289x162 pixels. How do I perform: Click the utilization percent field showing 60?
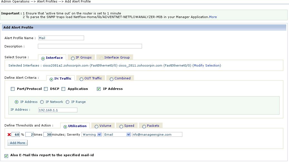(16, 135)
